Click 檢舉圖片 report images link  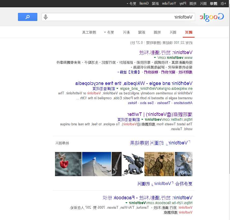pos(62,143)
